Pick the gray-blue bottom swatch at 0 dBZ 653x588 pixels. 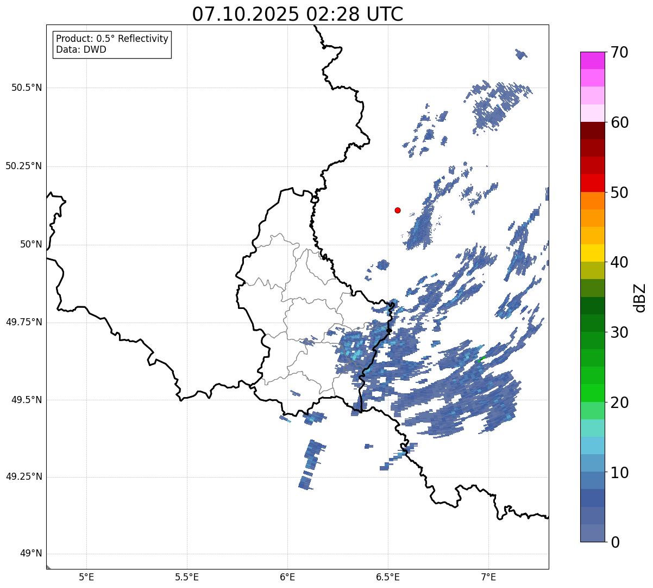pyautogui.click(x=593, y=533)
